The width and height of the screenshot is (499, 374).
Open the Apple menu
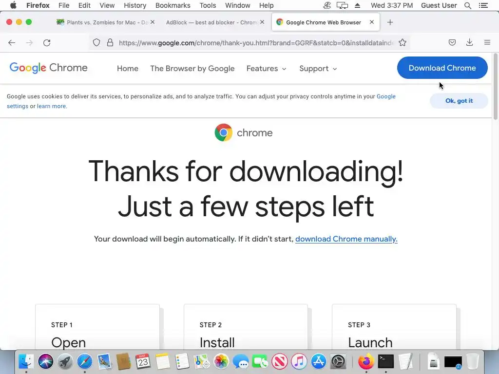[13, 5]
